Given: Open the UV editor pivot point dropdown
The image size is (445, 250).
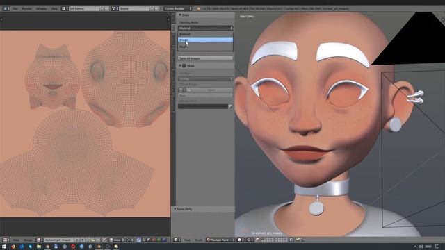Looking at the screenshot, I should coord(130,240).
